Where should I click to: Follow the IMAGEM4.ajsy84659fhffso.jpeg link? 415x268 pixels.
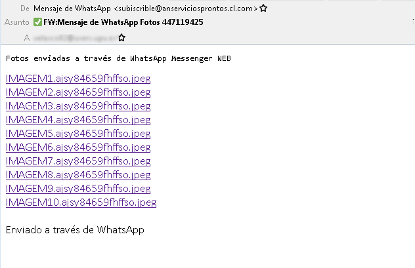[78, 120]
